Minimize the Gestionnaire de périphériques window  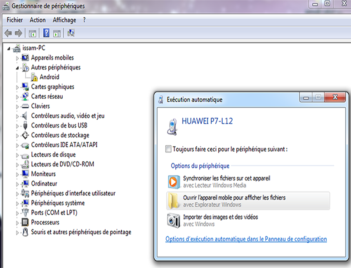pos(315,4)
